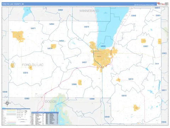Click ZIP code label 54974
This screenshot has height=128, width=170.
[x=50, y=48]
